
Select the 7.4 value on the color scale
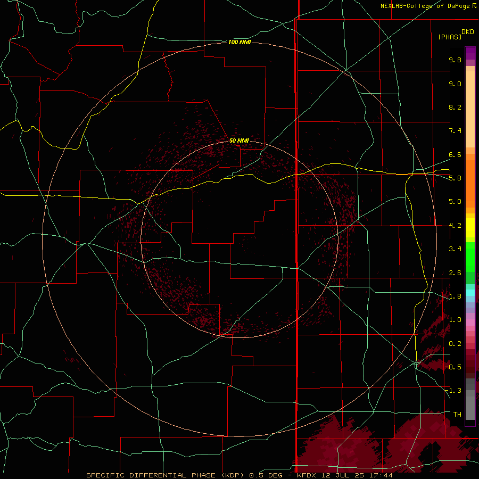coord(455,131)
